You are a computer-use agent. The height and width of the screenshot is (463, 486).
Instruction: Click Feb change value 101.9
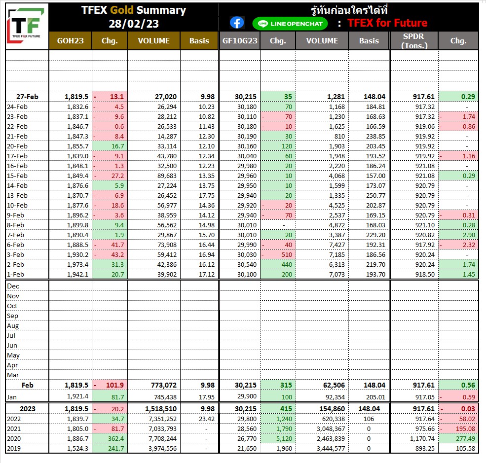115,385
